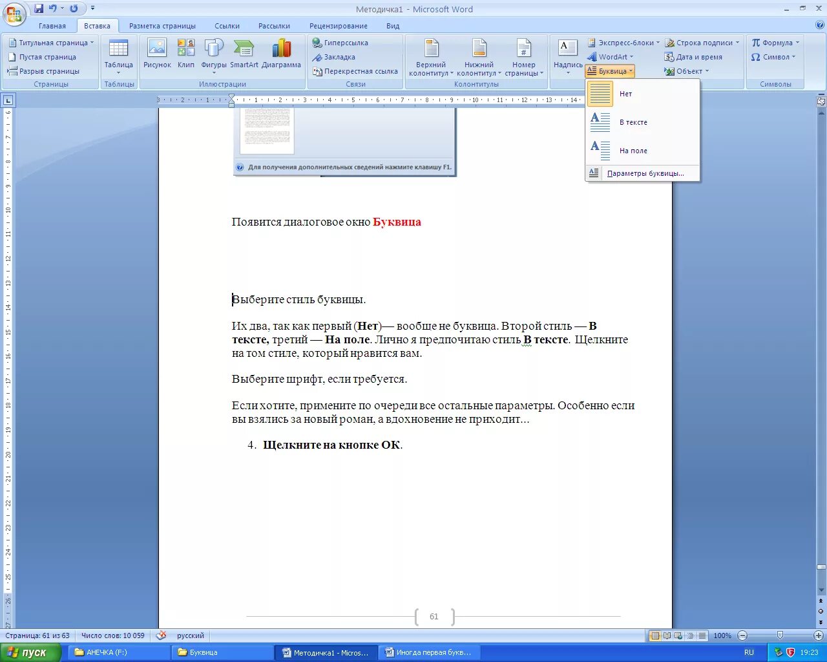The image size is (827, 662).
Task: Collapse the Буквица dropdown button
Action: coord(611,71)
